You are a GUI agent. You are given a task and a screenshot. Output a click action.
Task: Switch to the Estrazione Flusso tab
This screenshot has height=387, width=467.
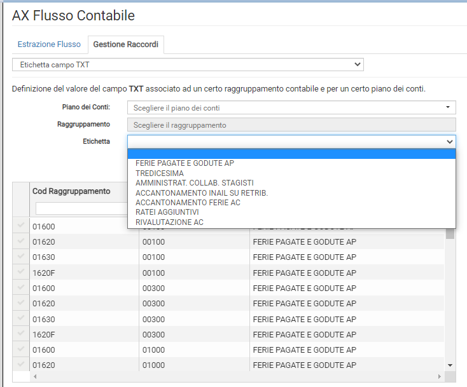49,44
